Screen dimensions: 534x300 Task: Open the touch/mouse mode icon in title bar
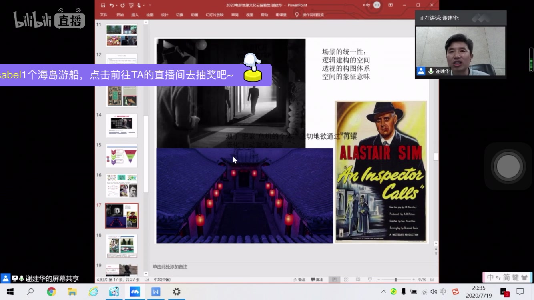139,5
